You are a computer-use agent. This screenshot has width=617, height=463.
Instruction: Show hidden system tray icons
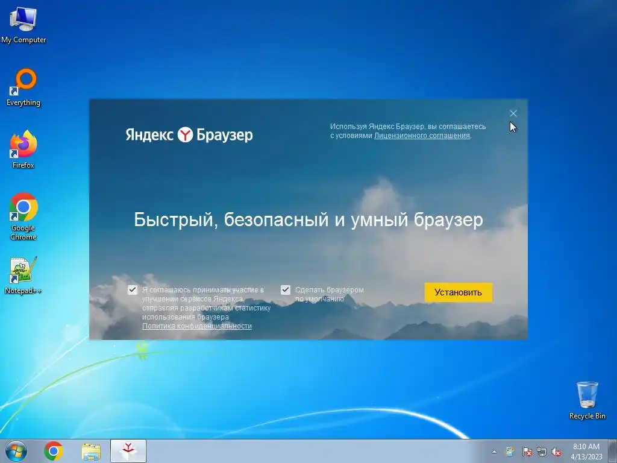[x=494, y=452]
